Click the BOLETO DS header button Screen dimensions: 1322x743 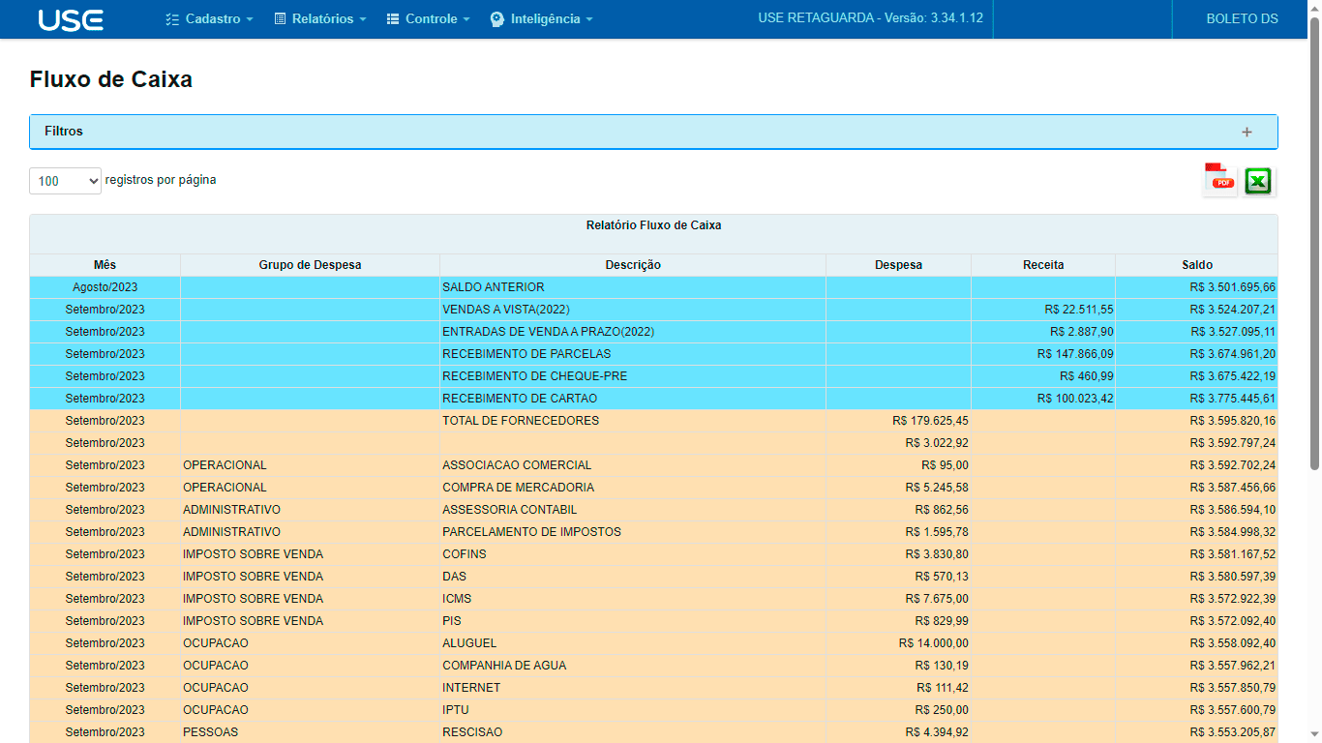tap(1242, 19)
